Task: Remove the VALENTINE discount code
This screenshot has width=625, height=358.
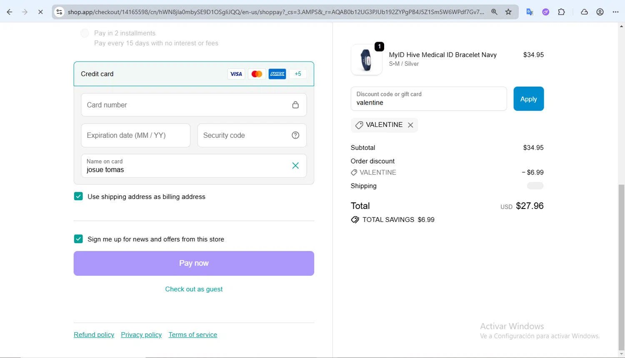Action: point(410,125)
